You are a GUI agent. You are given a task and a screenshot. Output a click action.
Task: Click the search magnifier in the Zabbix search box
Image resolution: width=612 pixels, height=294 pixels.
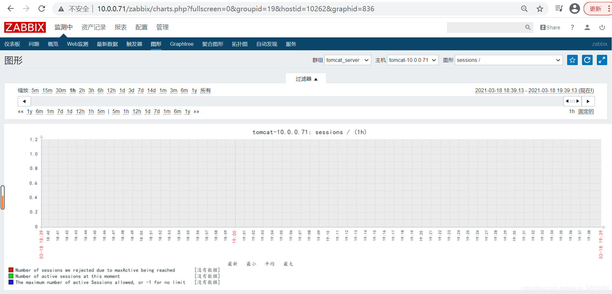coord(528,27)
